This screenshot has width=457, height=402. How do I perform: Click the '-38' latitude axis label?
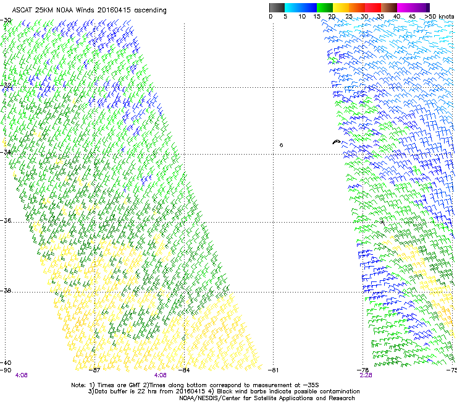pos(6,291)
